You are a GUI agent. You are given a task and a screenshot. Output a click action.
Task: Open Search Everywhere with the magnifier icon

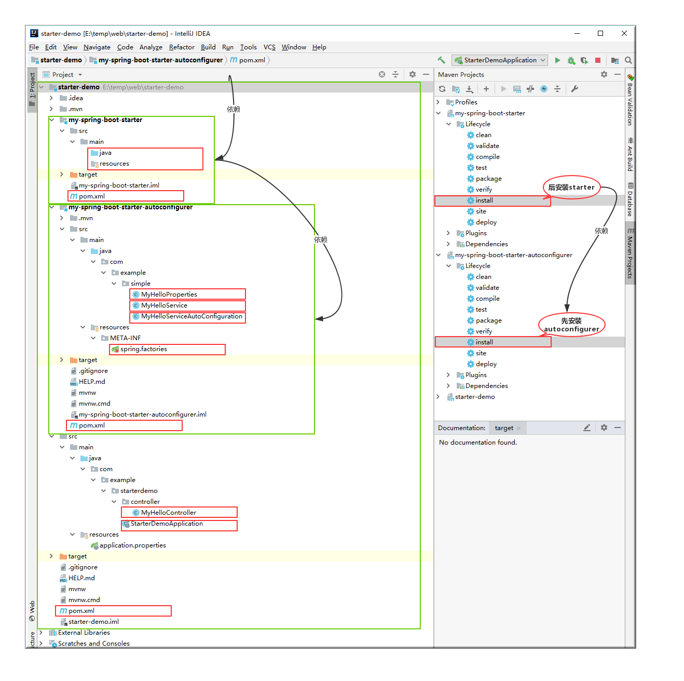coord(628,60)
